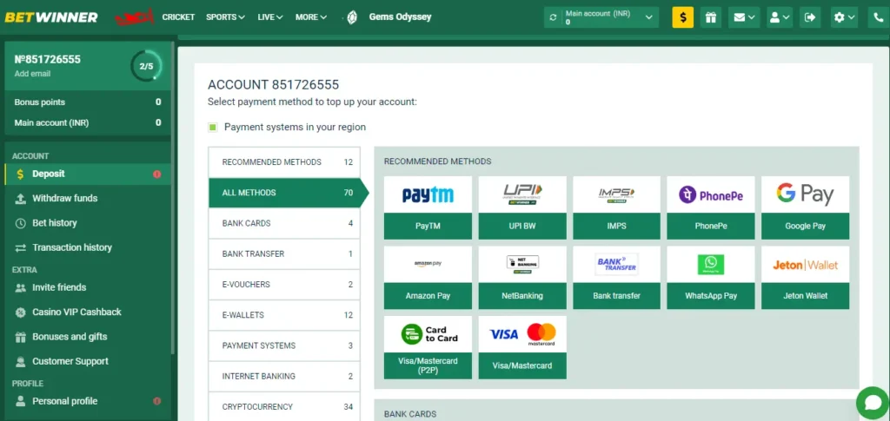This screenshot has height=421, width=890.
Task: Go to the Cricket section
Action: [178, 17]
